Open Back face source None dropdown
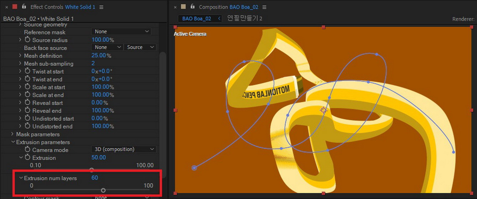The image size is (477, 199). [107, 47]
